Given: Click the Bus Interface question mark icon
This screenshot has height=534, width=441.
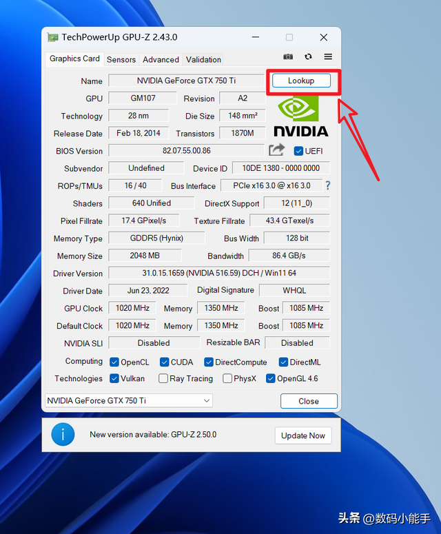Looking at the screenshot, I should [327, 185].
